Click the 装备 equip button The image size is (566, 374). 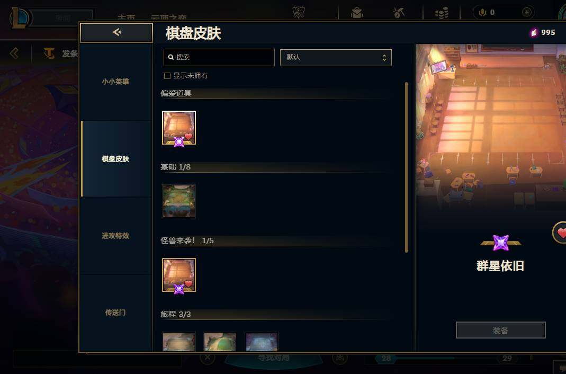click(x=501, y=330)
